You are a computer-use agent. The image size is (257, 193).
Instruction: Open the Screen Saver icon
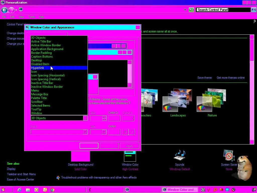coord(229,156)
